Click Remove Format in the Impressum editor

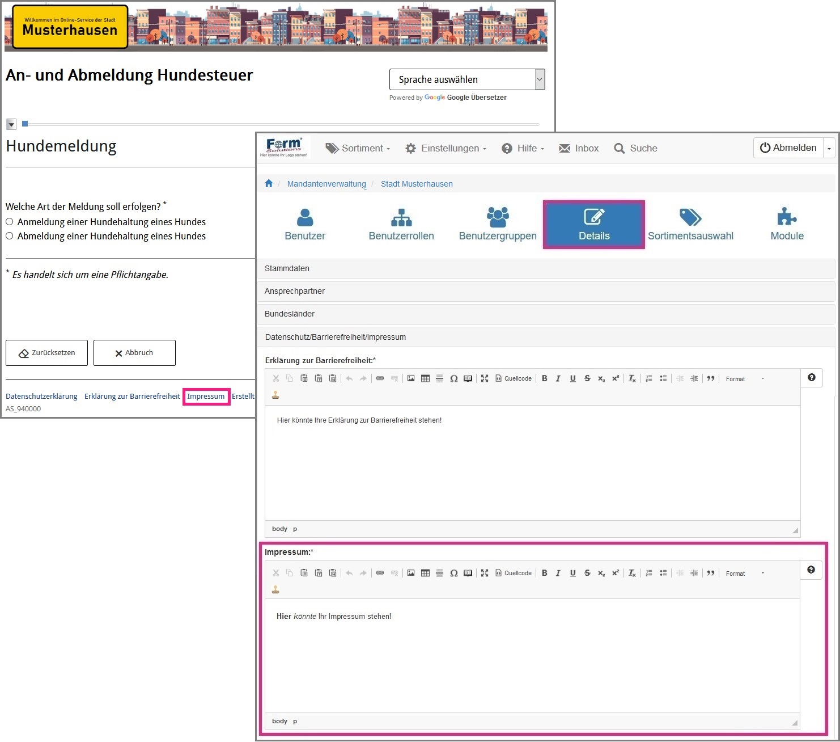tap(632, 573)
